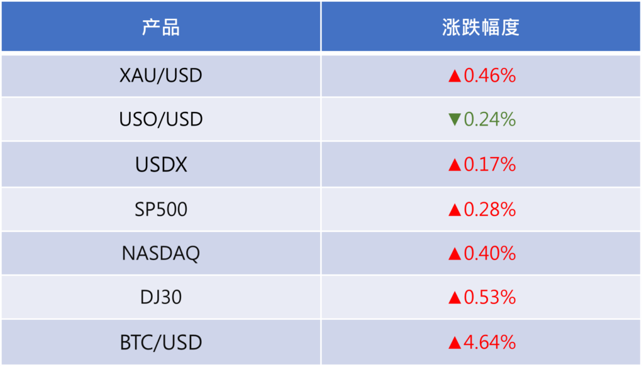The height and width of the screenshot is (367, 644).
Task: Click the 产品 column header
Action: 161,28
